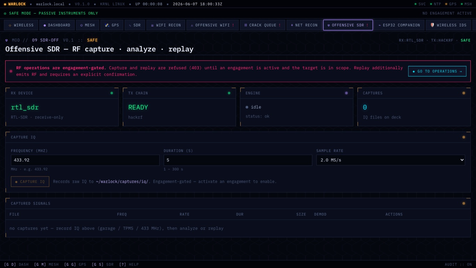Click the RATE column header
This screenshot has height=268, width=476.
click(185, 214)
